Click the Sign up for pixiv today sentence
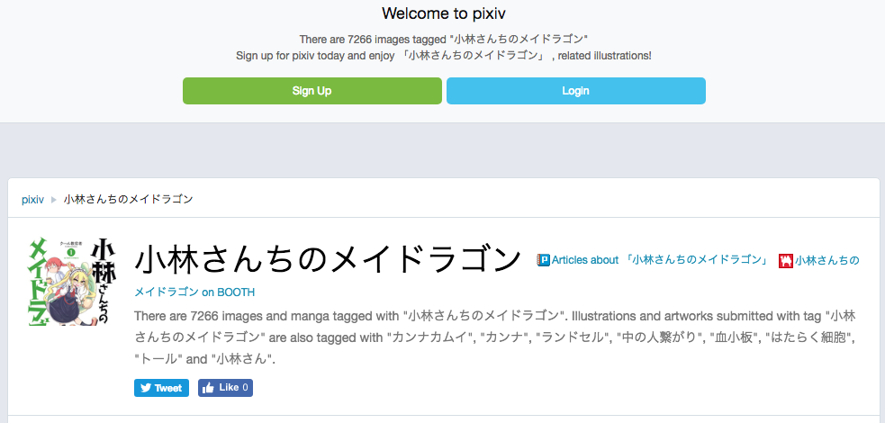 [x=444, y=57]
